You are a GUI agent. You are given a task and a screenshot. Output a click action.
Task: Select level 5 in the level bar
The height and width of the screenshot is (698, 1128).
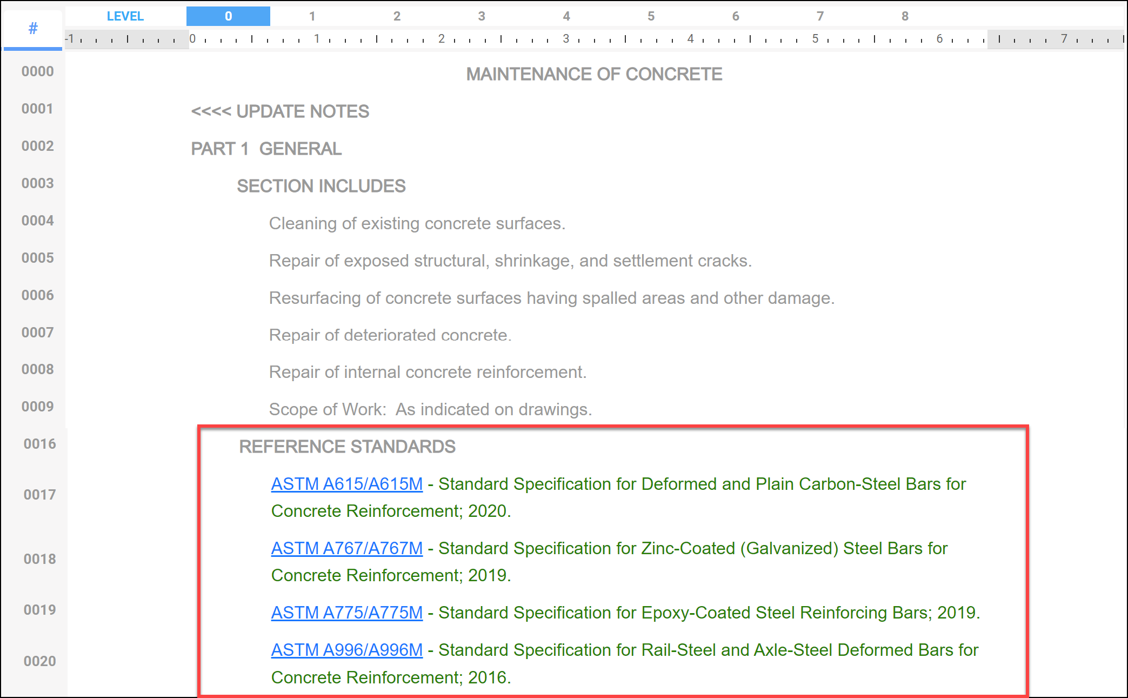coord(651,16)
